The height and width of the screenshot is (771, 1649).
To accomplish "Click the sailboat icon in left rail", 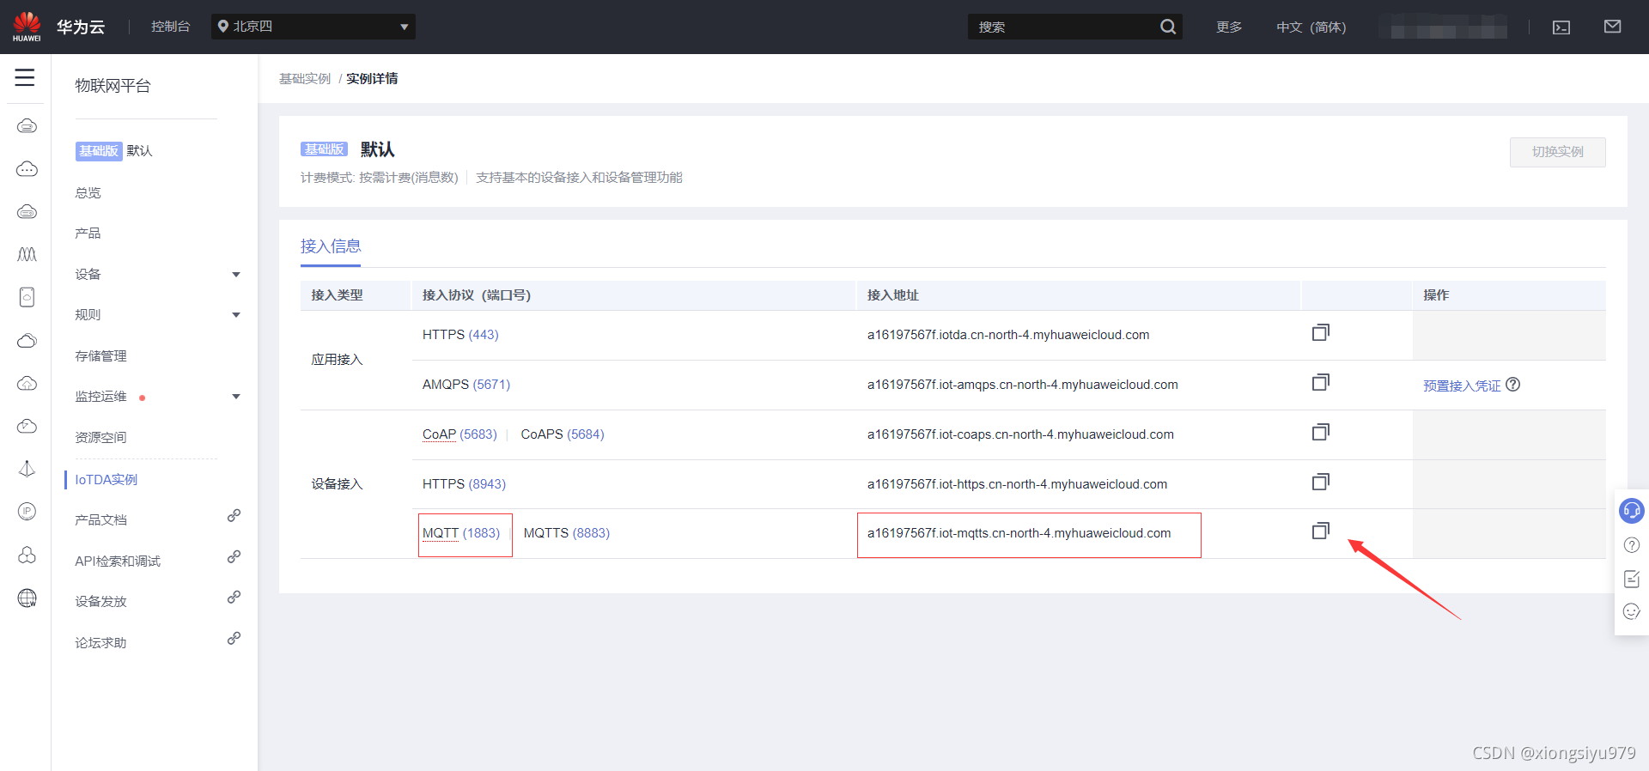I will tap(27, 469).
